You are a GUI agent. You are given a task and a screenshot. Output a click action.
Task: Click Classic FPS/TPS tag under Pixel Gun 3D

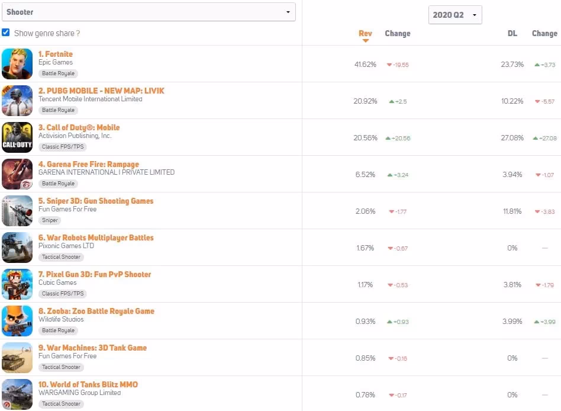coord(63,294)
